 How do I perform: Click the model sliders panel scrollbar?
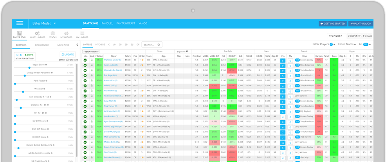coord(77,110)
